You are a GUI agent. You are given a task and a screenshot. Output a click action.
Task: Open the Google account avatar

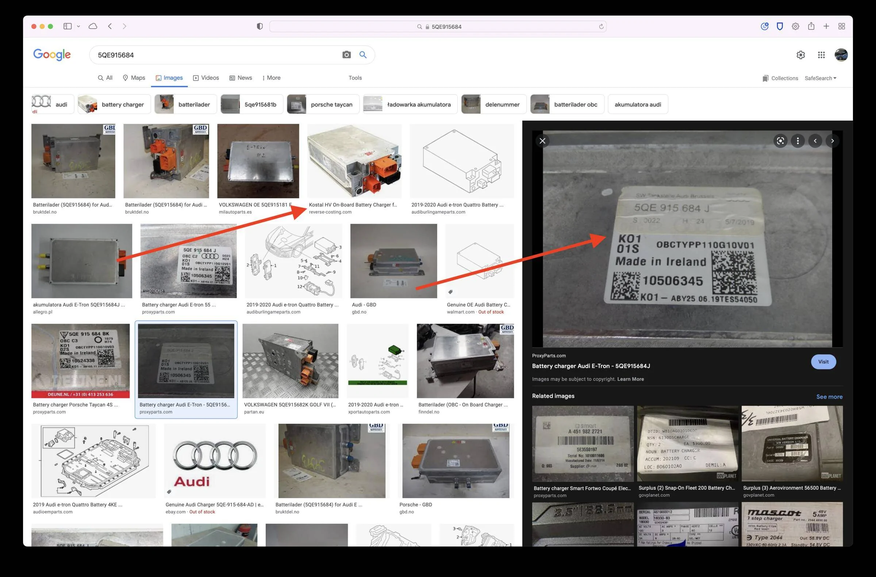click(x=841, y=55)
